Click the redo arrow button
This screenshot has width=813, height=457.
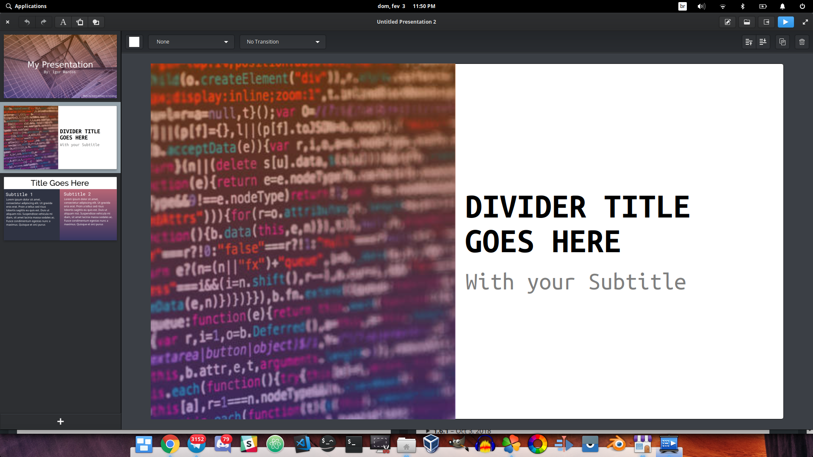coord(44,22)
